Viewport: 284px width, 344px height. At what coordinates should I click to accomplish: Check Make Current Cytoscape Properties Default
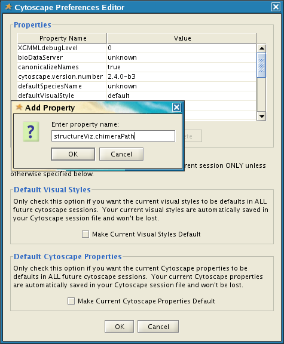(71, 301)
